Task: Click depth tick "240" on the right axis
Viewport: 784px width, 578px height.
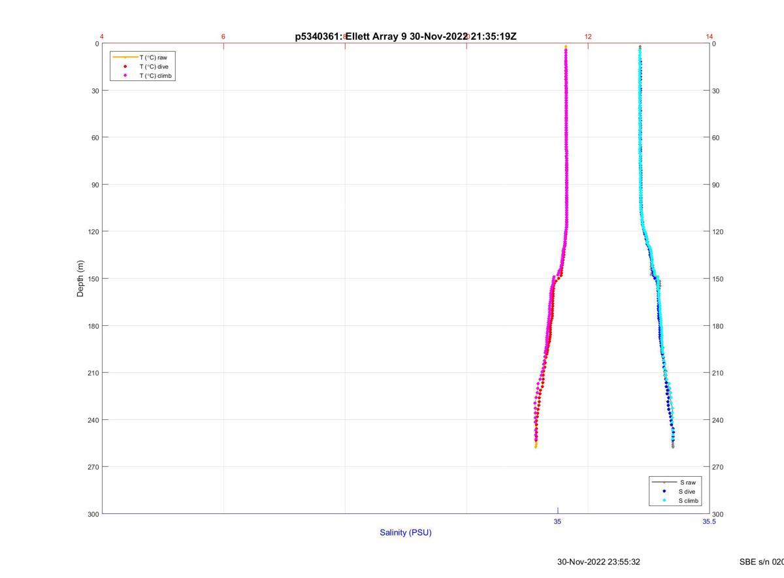Action: 719,420
